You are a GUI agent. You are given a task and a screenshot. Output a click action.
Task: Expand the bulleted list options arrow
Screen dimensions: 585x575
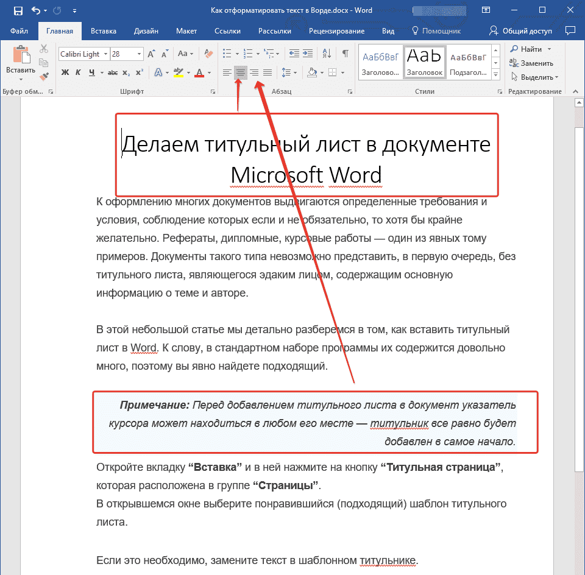click(x=236, y=54)
